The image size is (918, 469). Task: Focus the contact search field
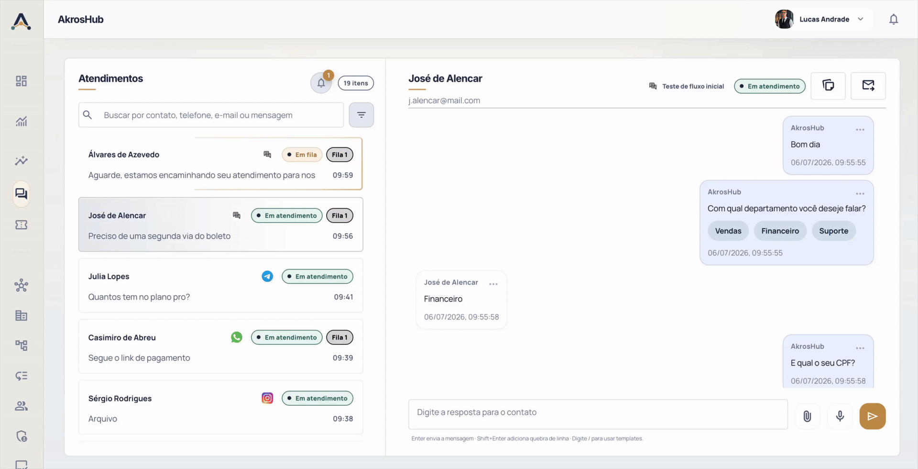tap(211, 115)
